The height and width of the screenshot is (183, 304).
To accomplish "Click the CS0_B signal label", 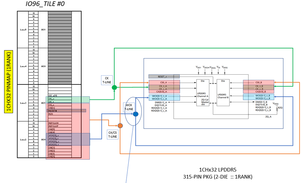I will point(259,82).
